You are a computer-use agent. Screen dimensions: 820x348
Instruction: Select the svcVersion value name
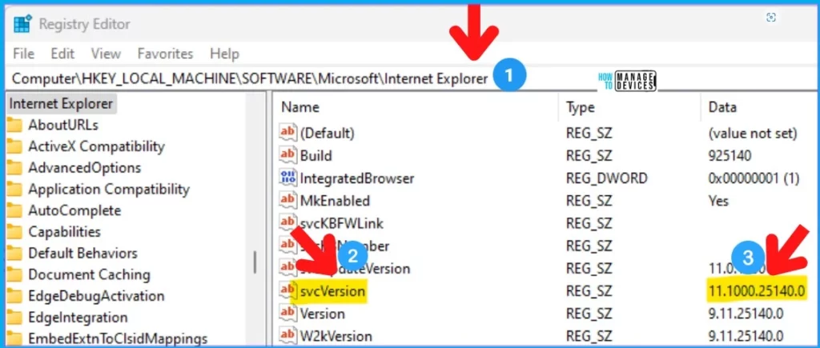(x=332, y=291)
